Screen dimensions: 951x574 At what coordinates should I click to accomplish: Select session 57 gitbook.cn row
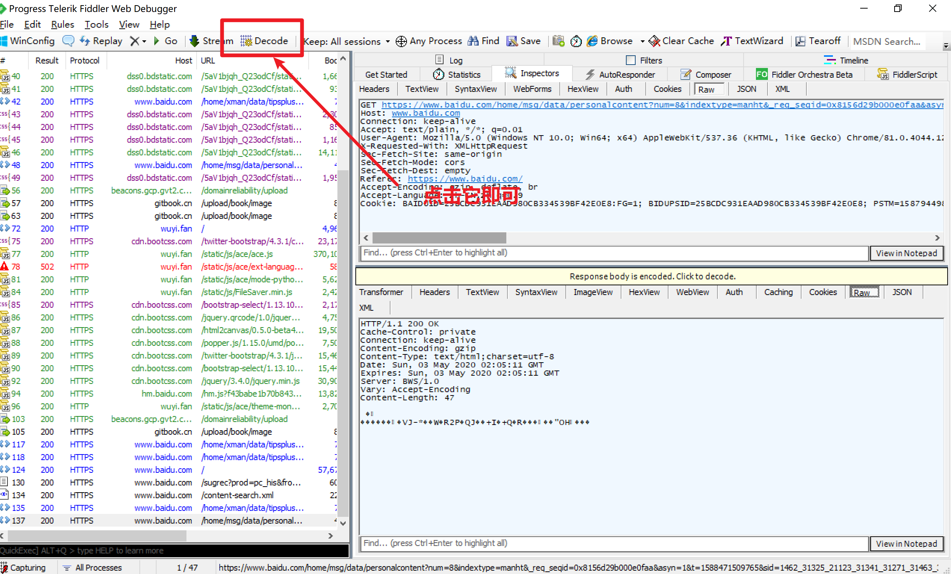tap(169, 203)
